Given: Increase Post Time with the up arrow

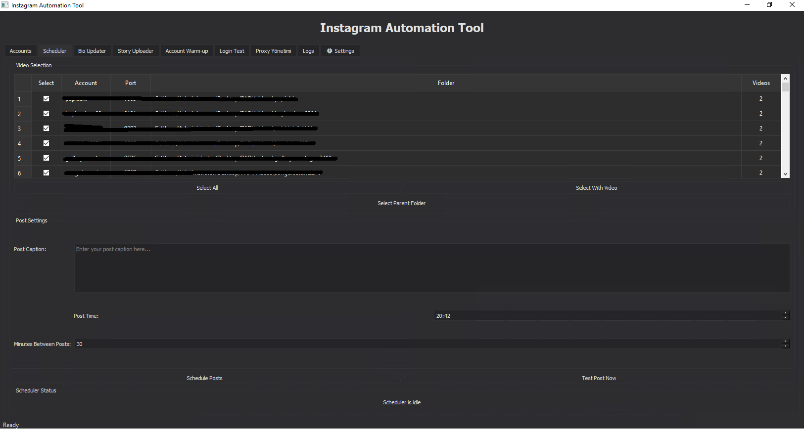Looking at the screenshot, I should click(x=785, y=313).
